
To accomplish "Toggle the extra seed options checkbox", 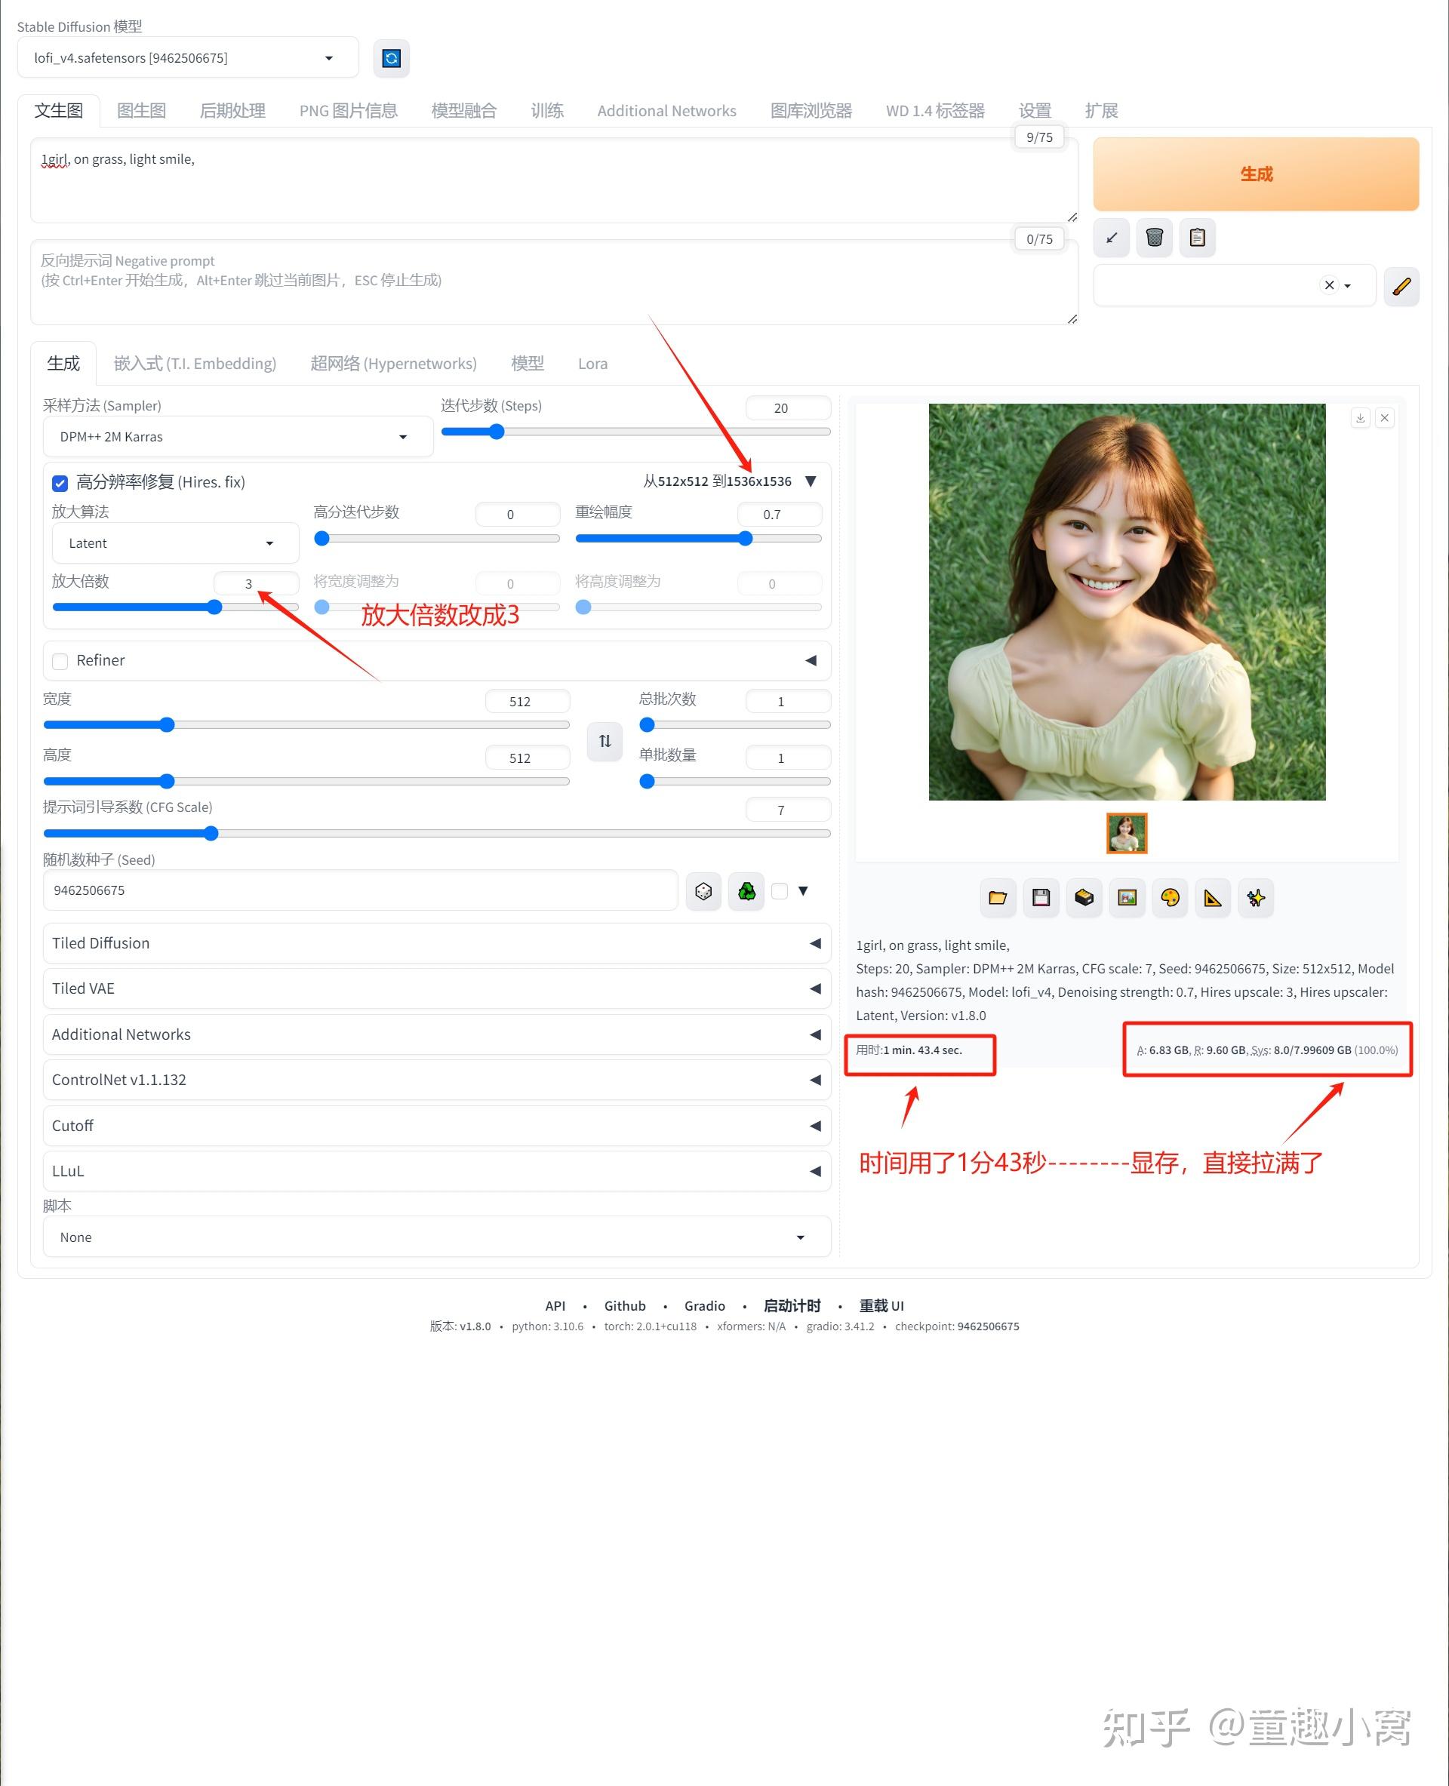I will [x=780, y=890].
